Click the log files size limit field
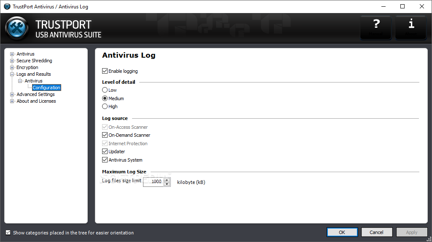Image resolution: width=432 pixels, height=242 pixels. 154,181
